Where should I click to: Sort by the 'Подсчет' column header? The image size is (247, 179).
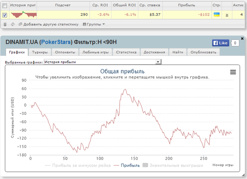[63, 5]
